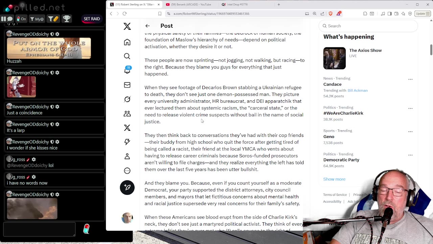Open more options for Candace trend
433x244 pixels.
[x=410, y=79]
